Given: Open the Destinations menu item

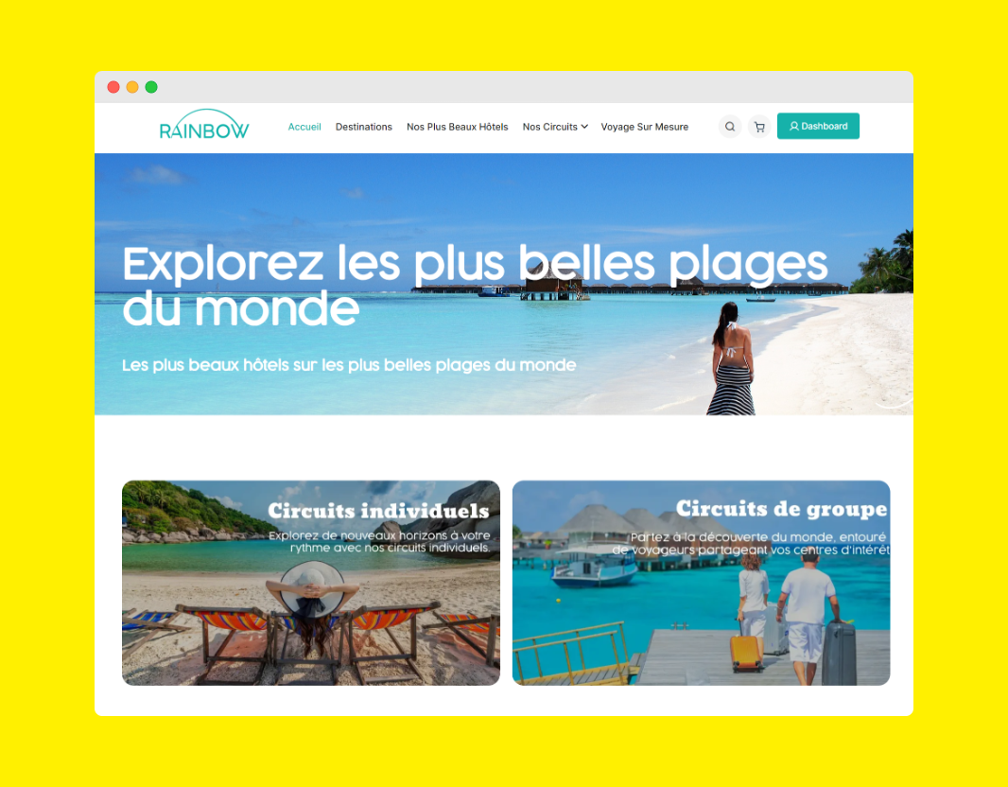Looking at the screenshot, I should click(364, 127).
